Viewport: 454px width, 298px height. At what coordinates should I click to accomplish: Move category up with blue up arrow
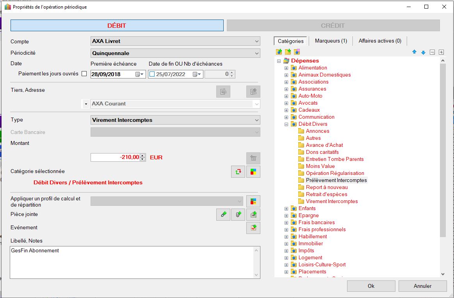click(x=414, y=52)
